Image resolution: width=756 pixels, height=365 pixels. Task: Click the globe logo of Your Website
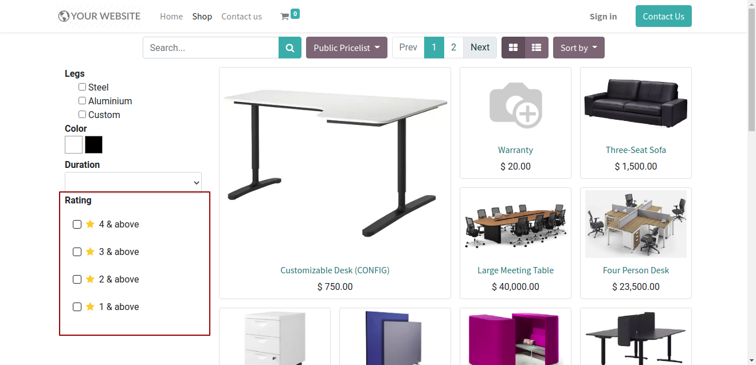pyautogui.click(x=64, y=16)
